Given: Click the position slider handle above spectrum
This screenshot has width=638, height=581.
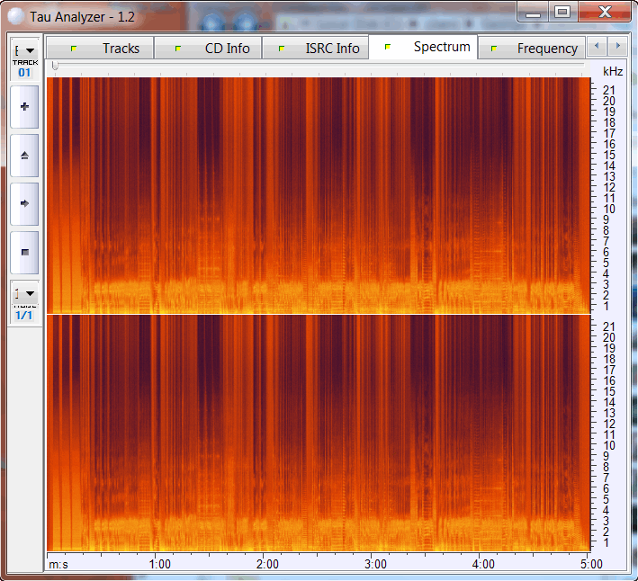Looking at the screenshot, I should pyautogui.click(x=55, y=66).
